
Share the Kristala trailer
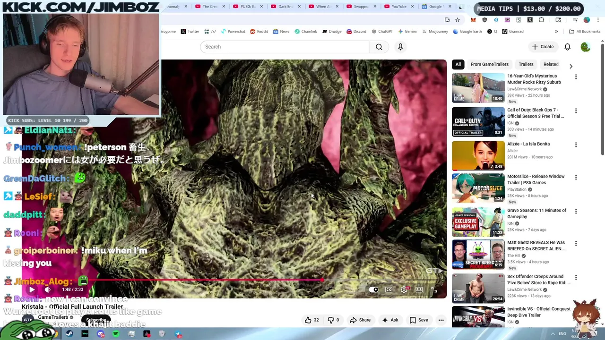pyautogui.click(x=360, y=320)
